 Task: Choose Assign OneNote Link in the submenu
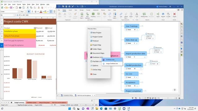[112, 64]
